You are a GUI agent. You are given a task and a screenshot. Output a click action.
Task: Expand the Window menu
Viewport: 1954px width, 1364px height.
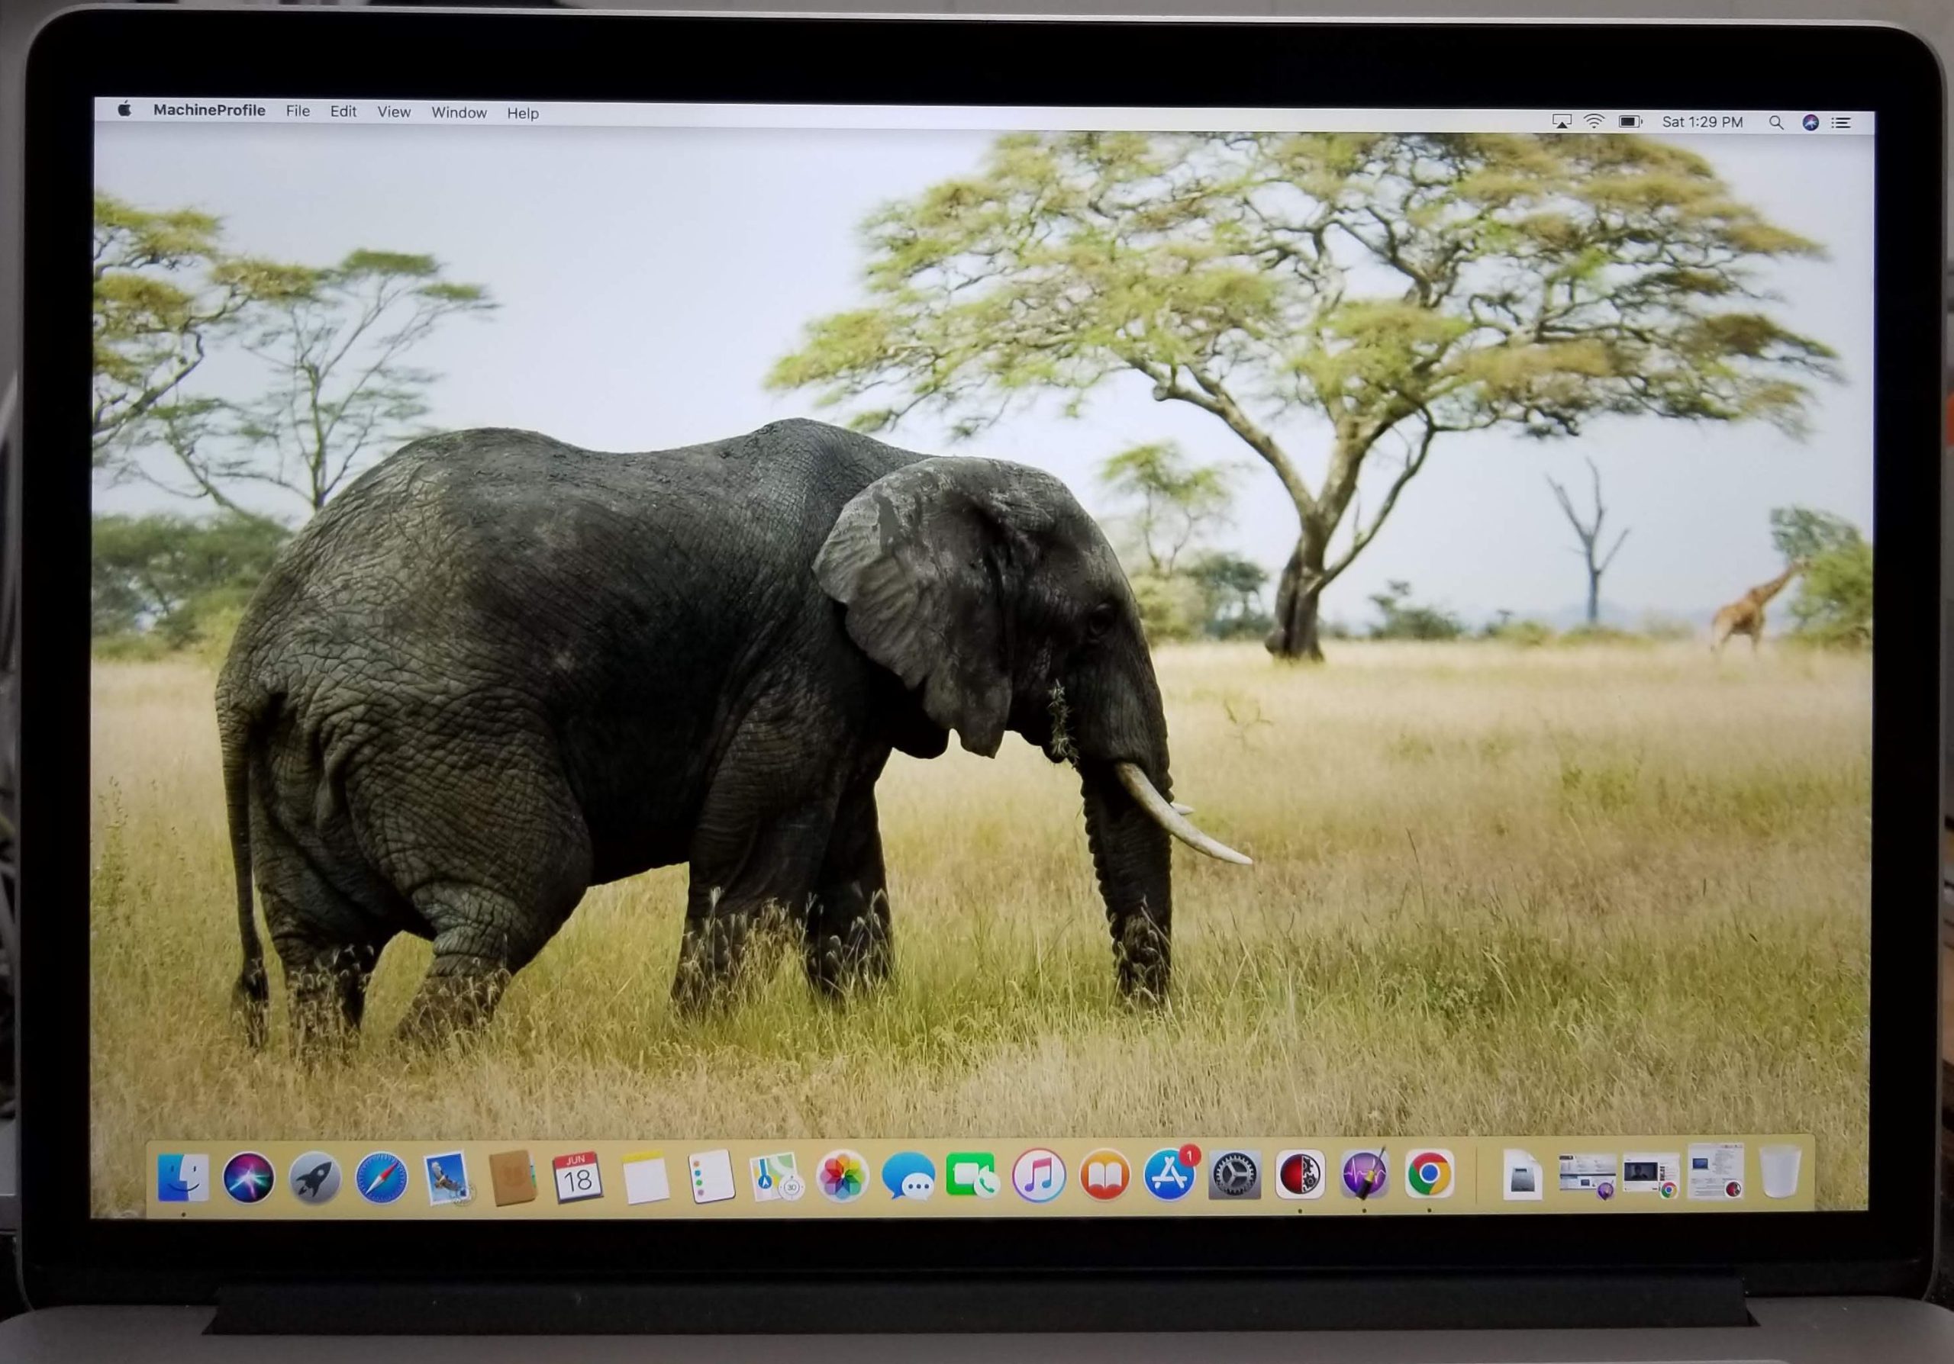[459, 112]
